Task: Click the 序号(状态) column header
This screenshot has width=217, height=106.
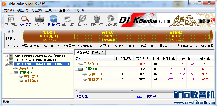Action: click(124, 59)
